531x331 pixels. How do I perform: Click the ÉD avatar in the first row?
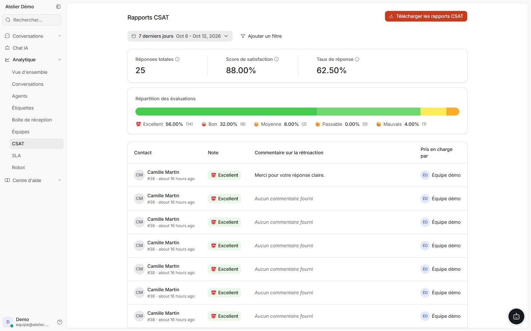[x=425, y=175]
